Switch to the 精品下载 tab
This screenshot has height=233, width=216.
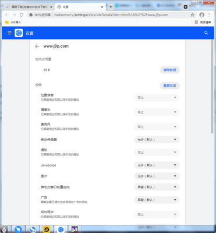coord(29,7)
